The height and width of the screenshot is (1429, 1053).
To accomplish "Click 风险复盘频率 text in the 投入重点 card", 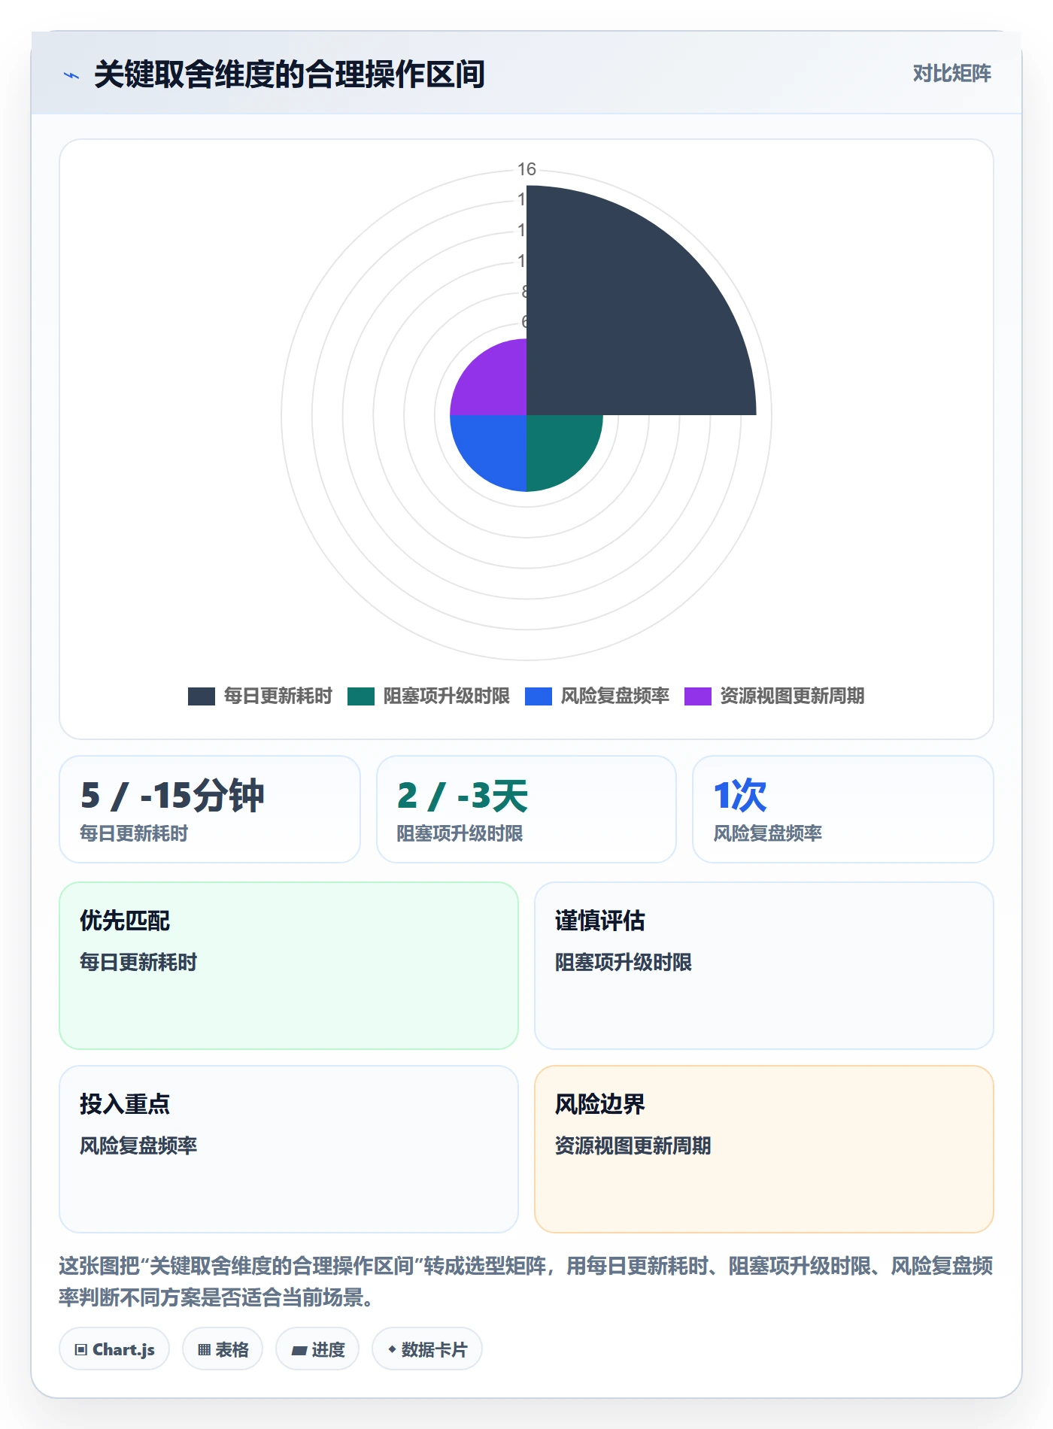I will point(138,1146).
